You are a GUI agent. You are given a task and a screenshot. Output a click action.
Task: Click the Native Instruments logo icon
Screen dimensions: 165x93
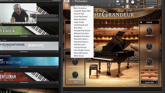coord(67,6)
